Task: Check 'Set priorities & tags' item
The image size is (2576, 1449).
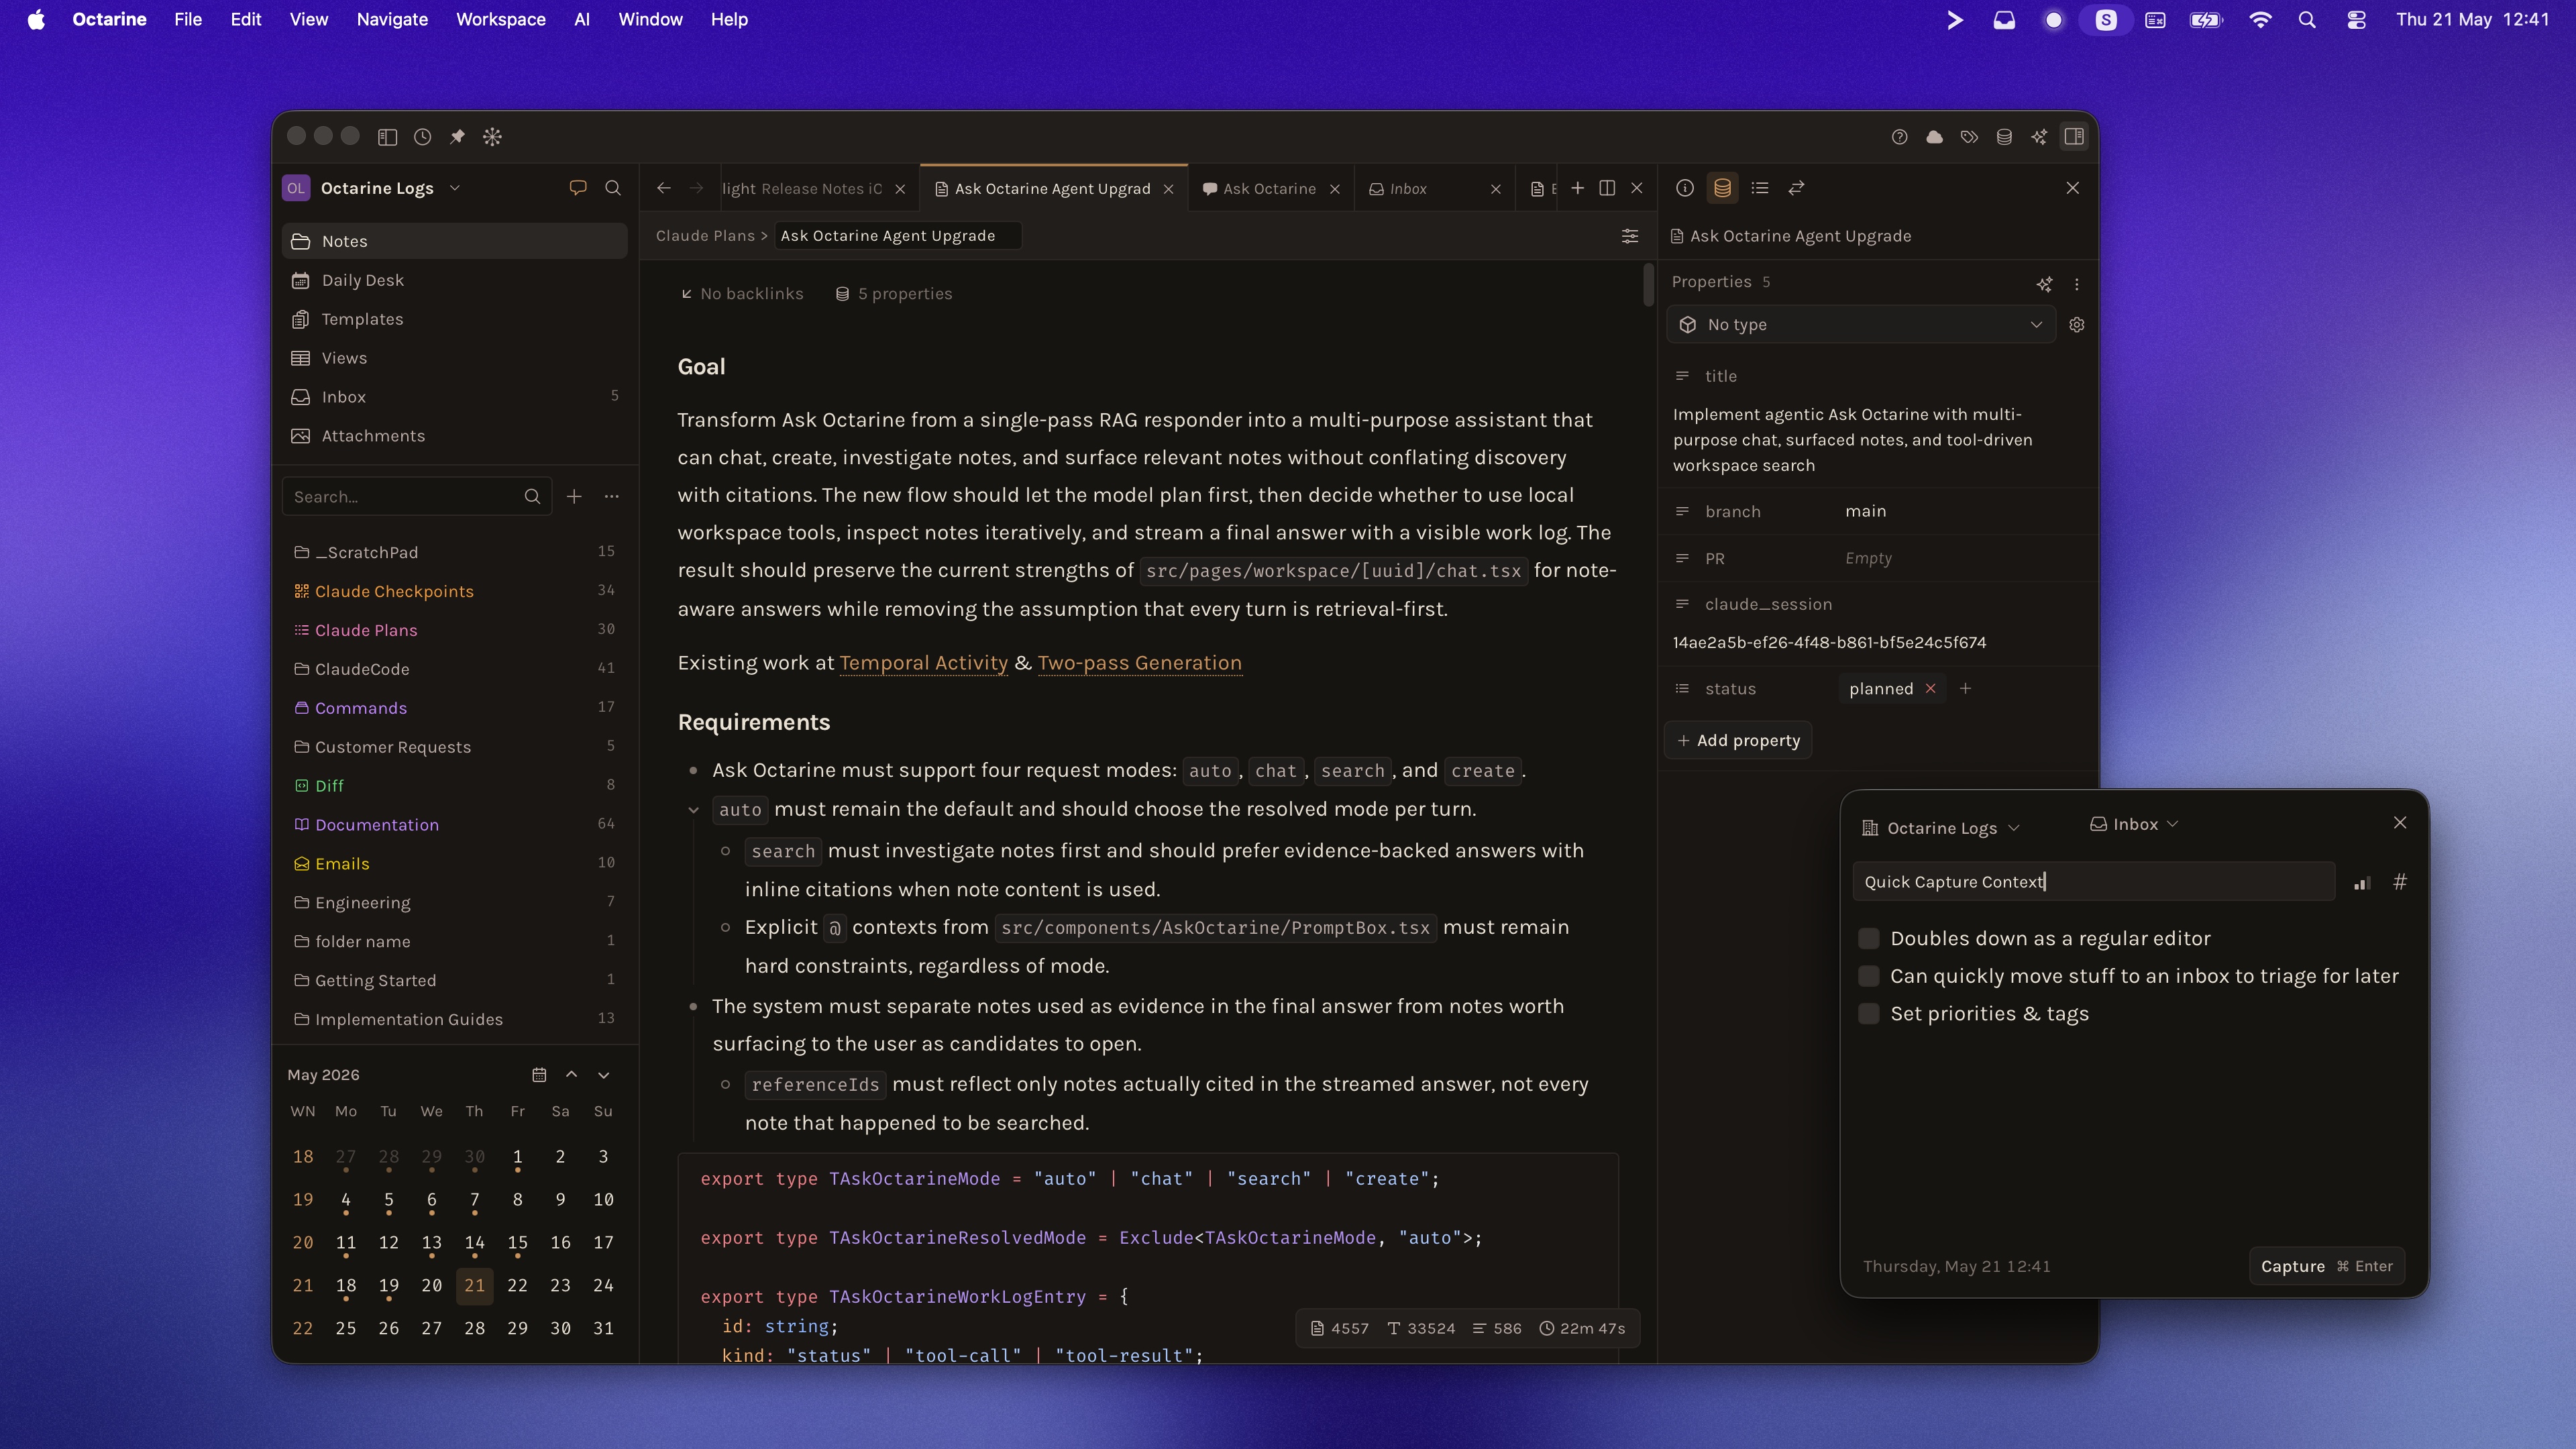Action: (1869, 1014)
